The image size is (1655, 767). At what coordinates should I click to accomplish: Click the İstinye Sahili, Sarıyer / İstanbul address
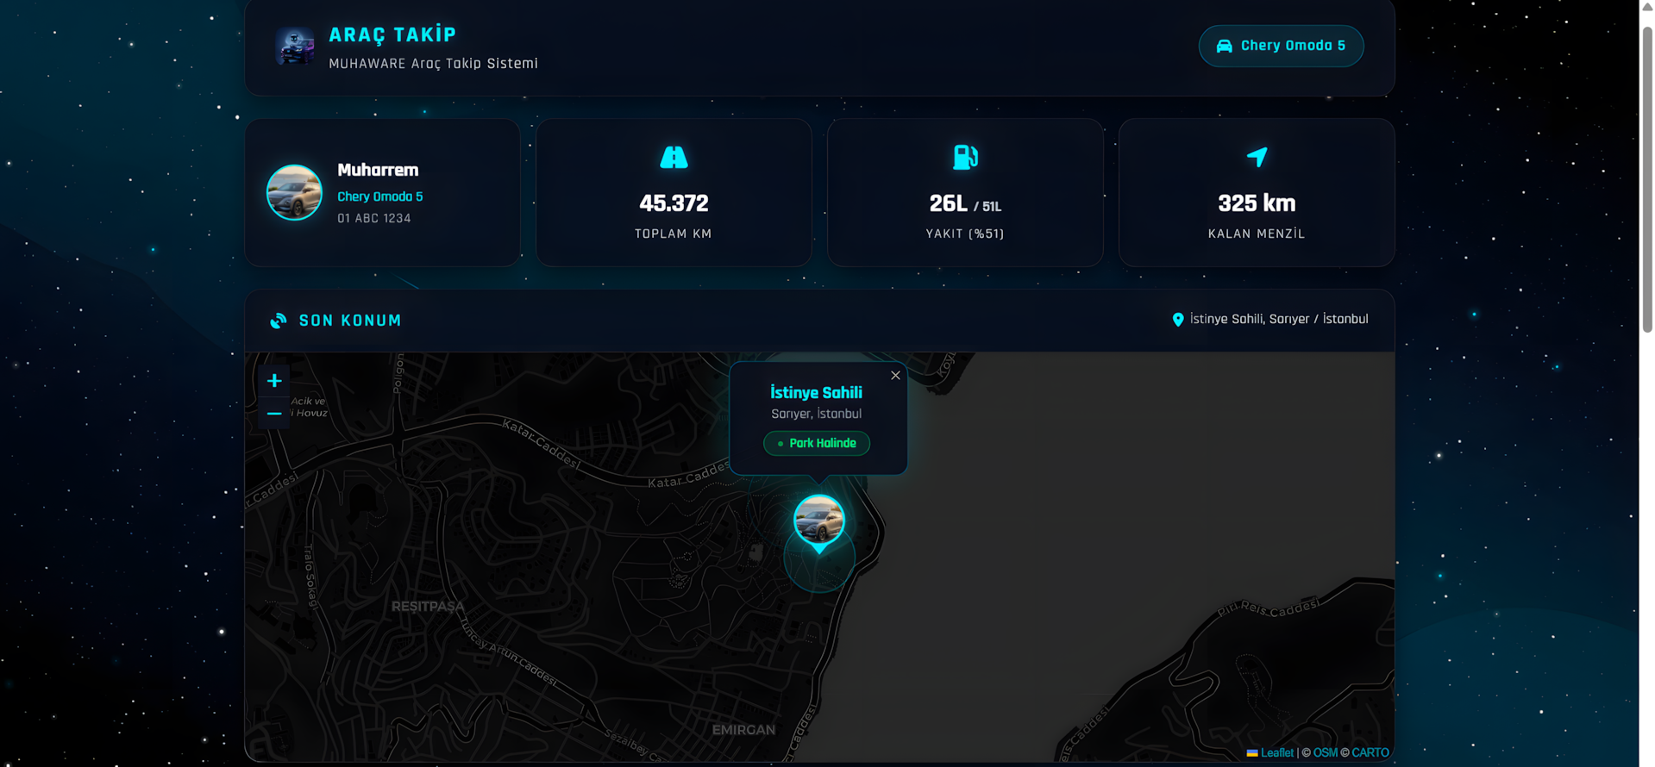pyautogui.click(x=1279, y=319)
